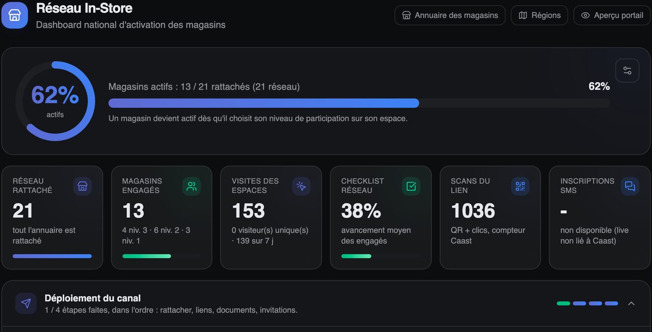
Task: Click the 'Scans du lien' card label
Action: point(470,186)
